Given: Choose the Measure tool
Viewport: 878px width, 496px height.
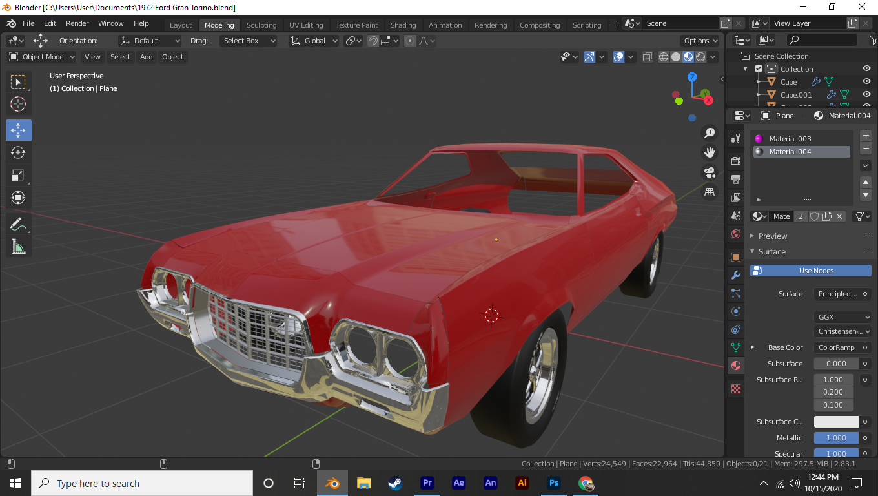Looking at the screenshot, I should point(18,247).
